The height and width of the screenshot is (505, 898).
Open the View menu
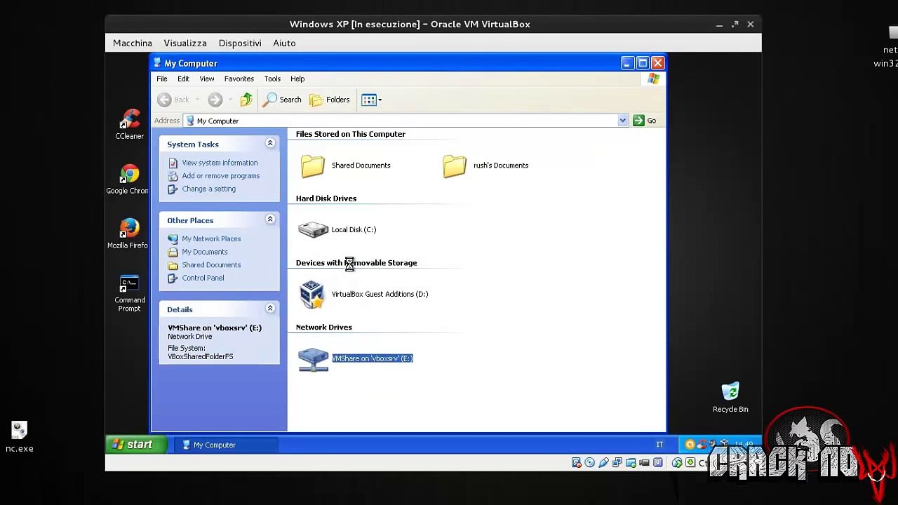point(207,79)
